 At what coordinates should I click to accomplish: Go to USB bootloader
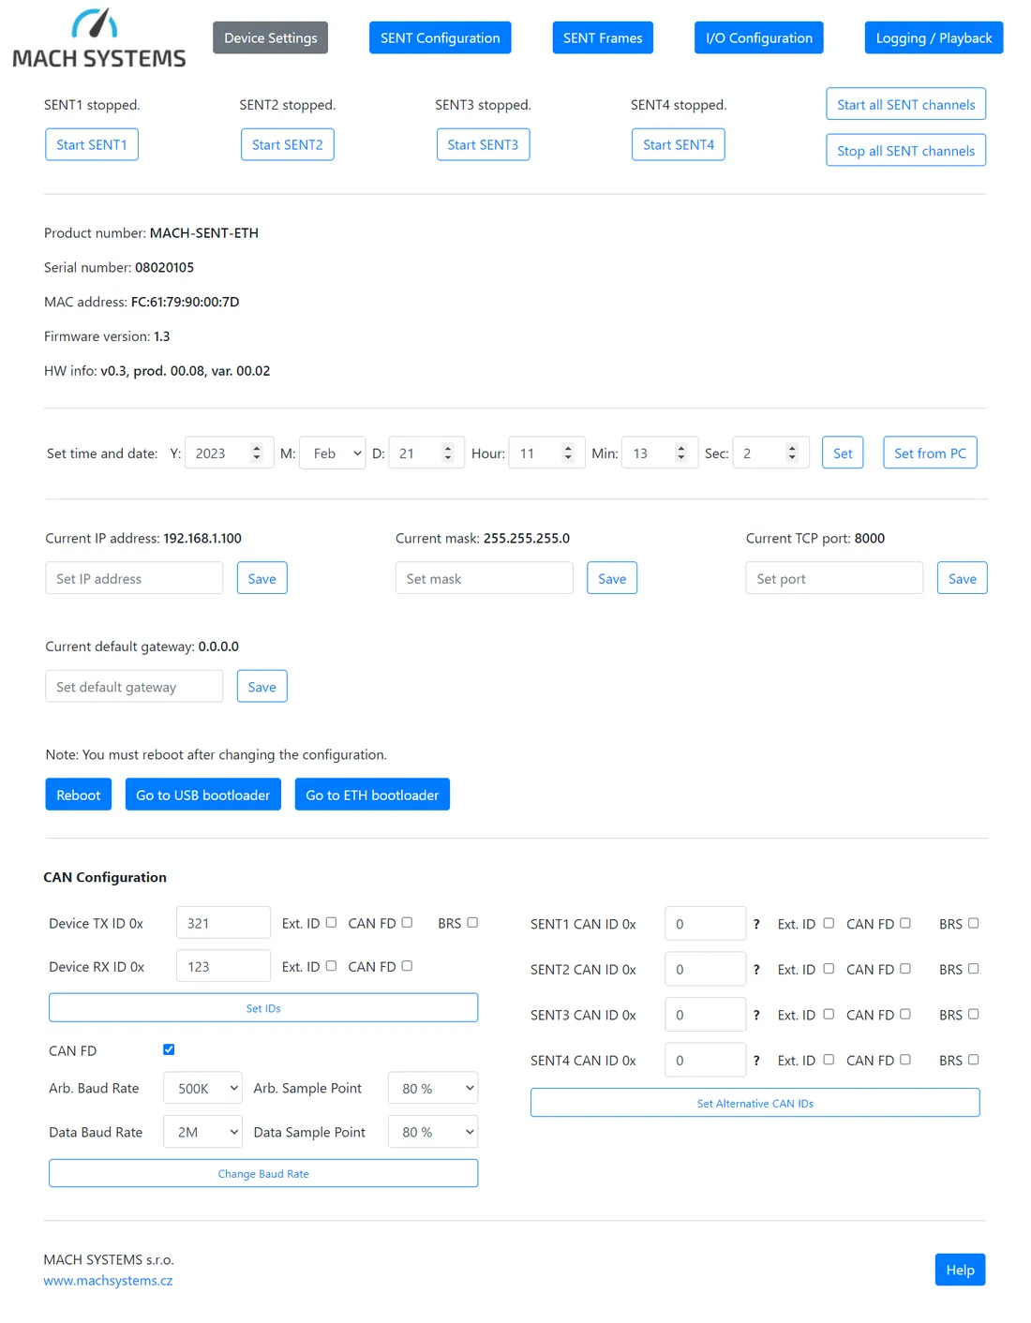click(x=203, y=795)
